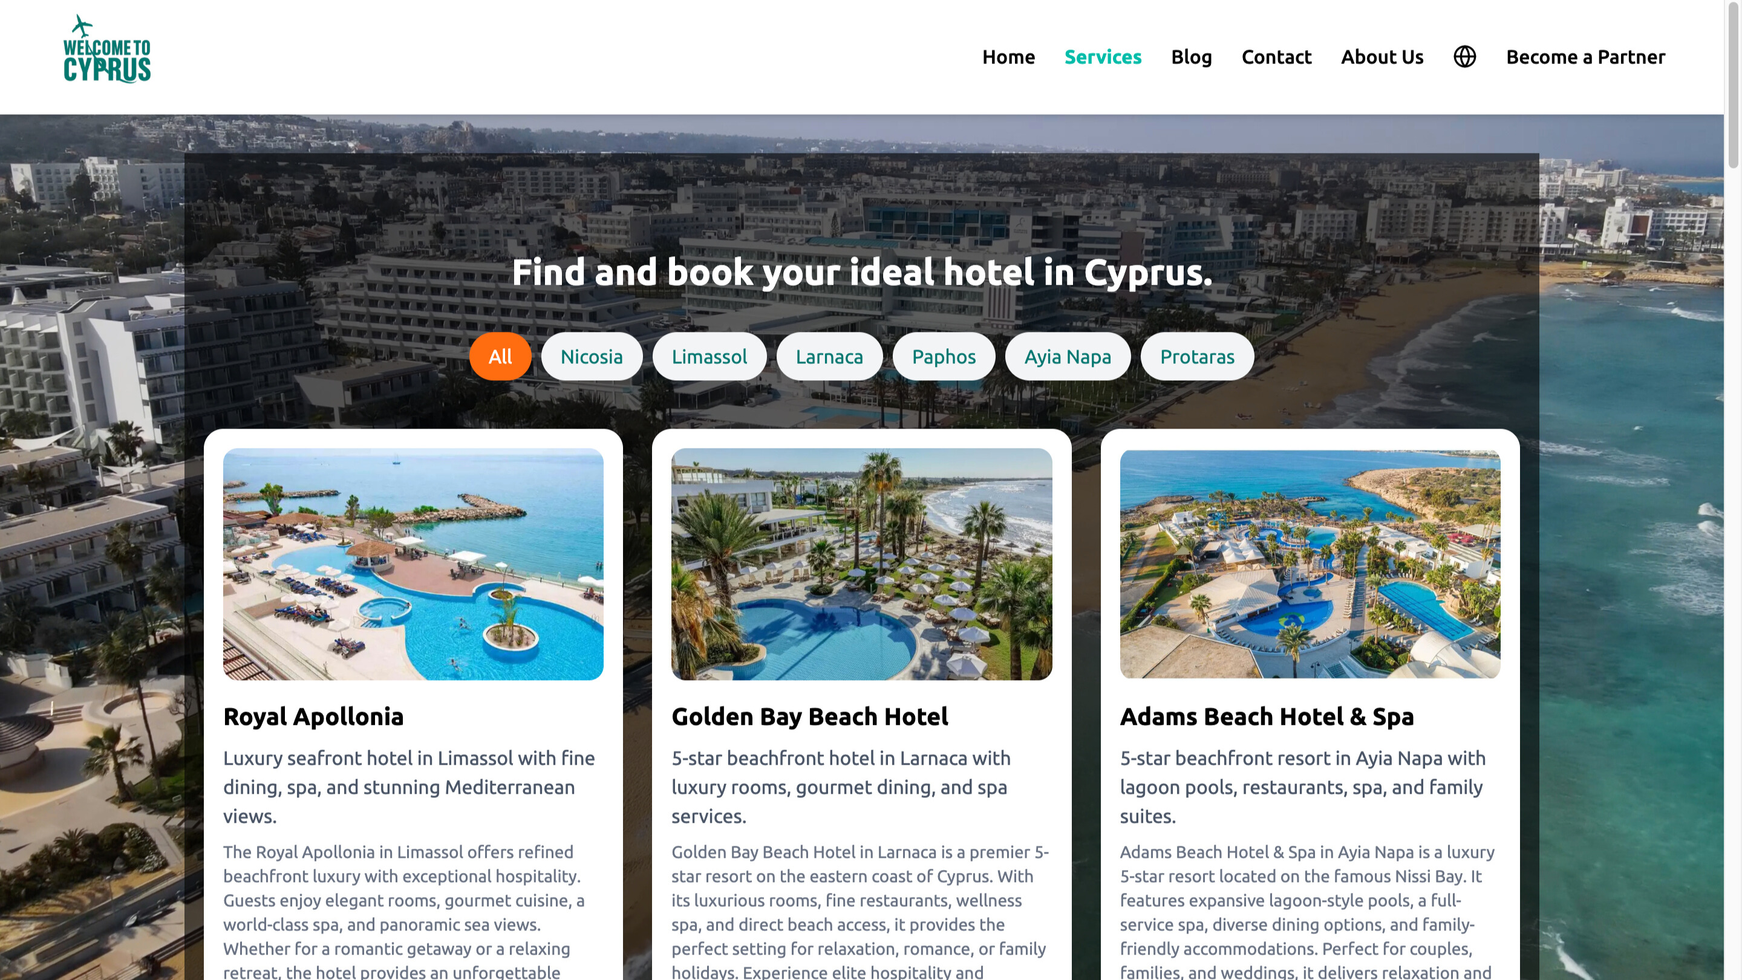Click the page vertical scrollbar

1732,490
